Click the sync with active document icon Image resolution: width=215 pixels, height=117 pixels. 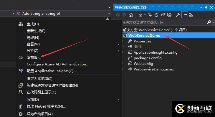coord(150,15)
